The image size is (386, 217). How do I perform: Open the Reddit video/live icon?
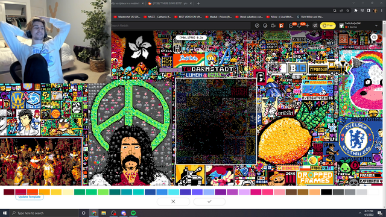click(x=273, y=25)
